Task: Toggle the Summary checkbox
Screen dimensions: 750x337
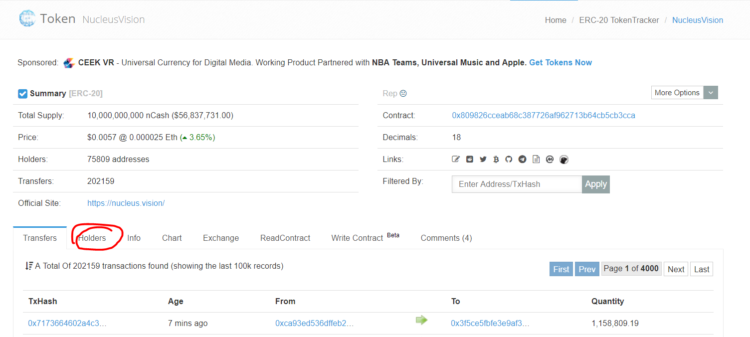Action: (22, 94)
